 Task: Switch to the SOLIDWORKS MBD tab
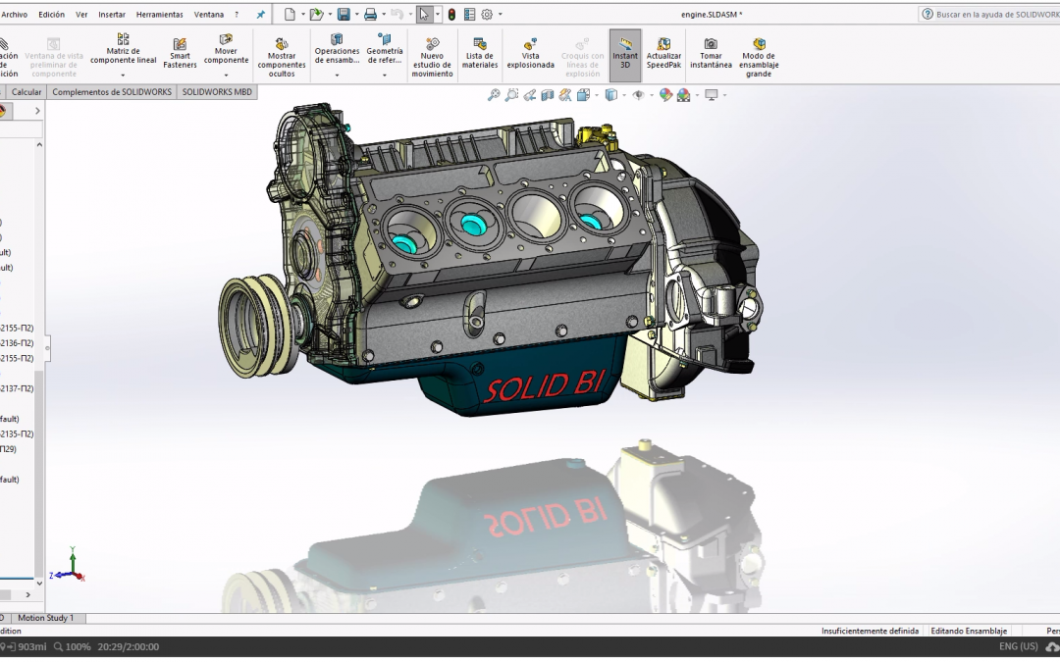point(217,92)
